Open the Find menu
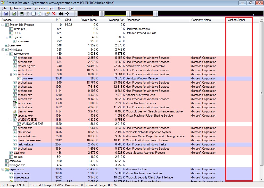This screenshot has height=188, width=264. click(x=51, y=8)
